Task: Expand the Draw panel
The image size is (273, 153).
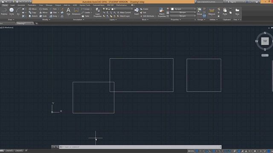Action: click(11, 20)
